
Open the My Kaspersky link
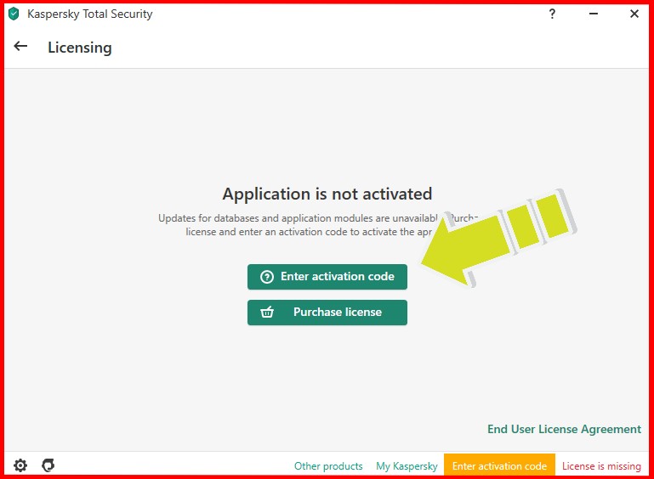click(x=407, y=465)
